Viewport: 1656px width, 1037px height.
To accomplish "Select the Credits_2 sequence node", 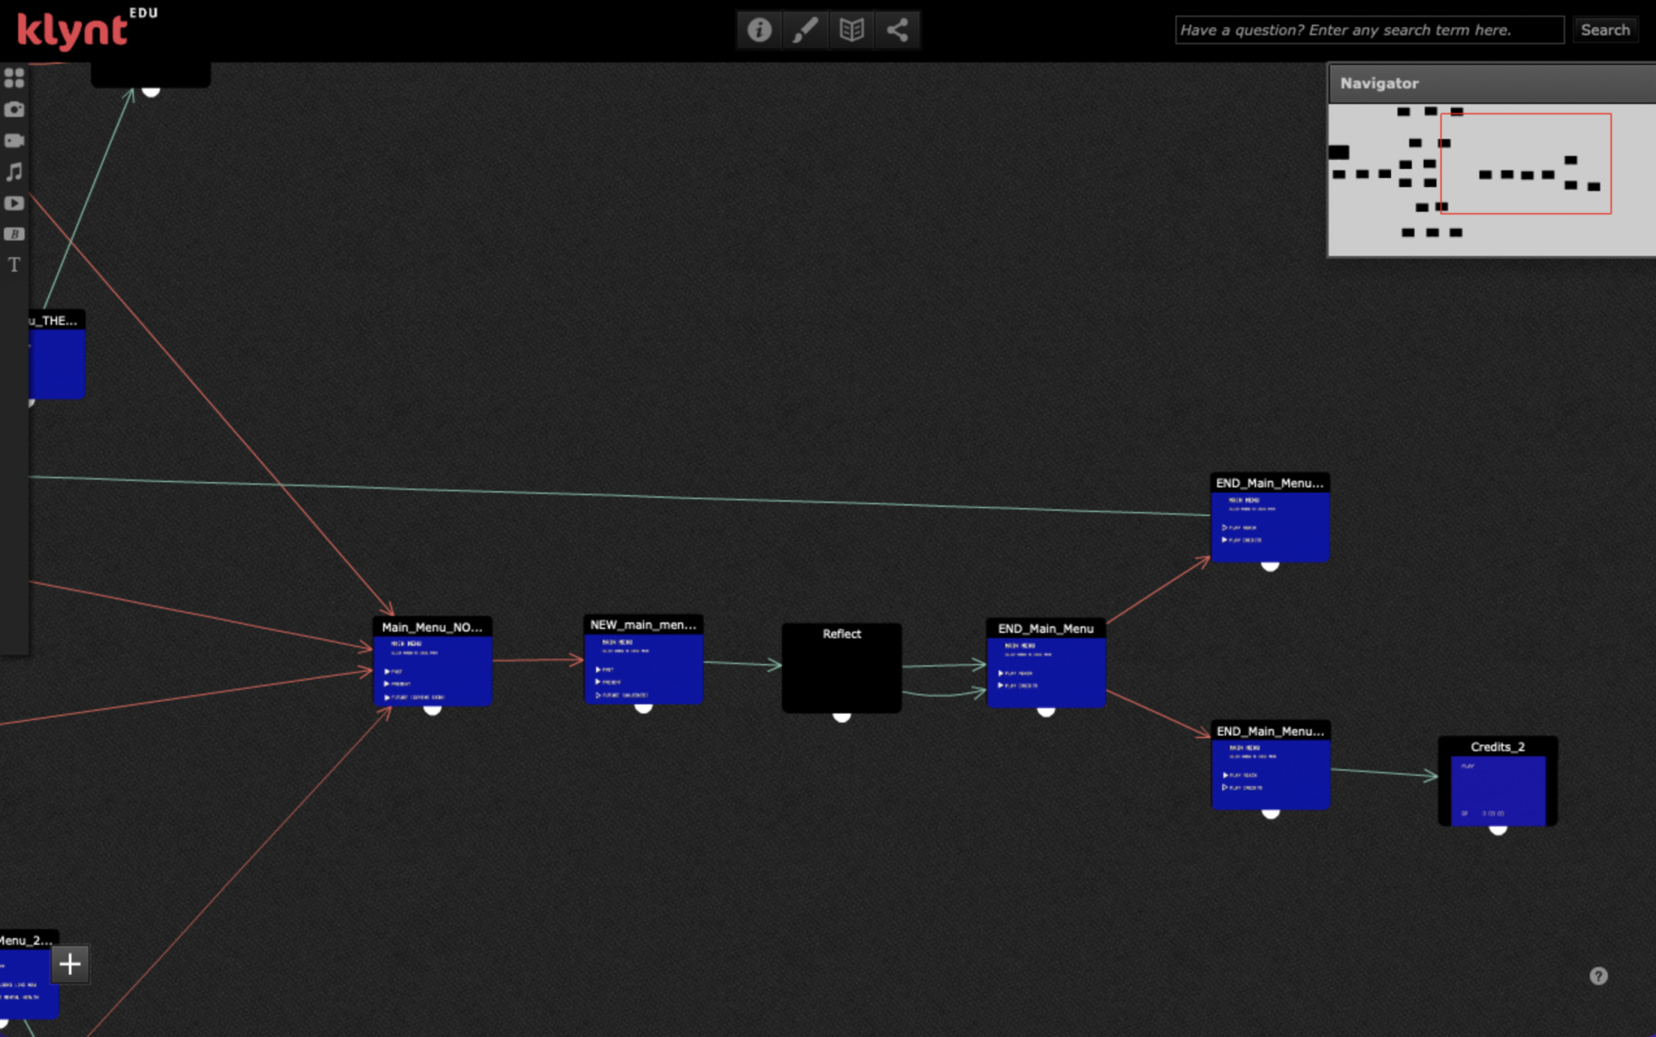I will click(x=1498, y=781).
